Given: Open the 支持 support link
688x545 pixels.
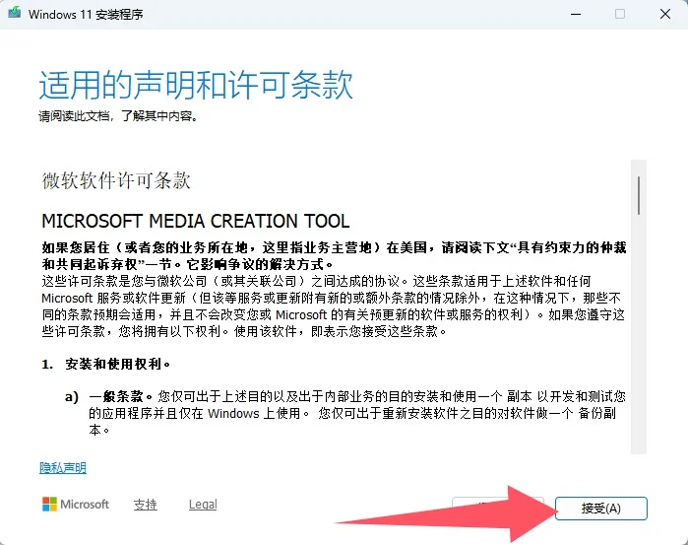Looking at the screenshot, I should 146,505.
